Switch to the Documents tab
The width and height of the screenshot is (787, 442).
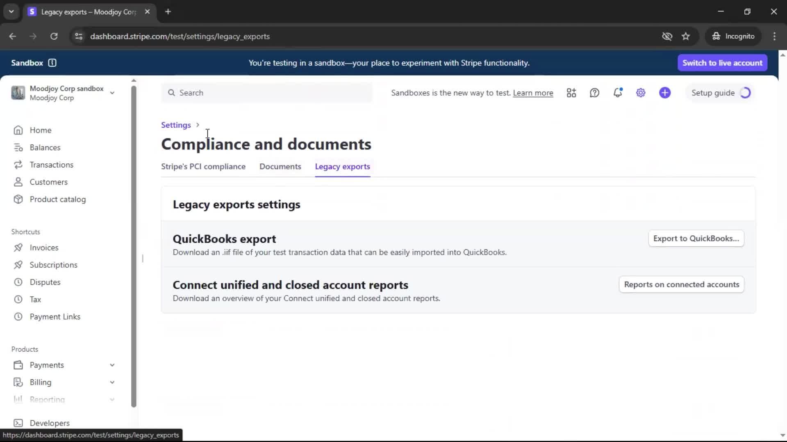pyautogui.click(x=280, y=167)
